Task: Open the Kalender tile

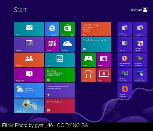Action: [29, 44]
